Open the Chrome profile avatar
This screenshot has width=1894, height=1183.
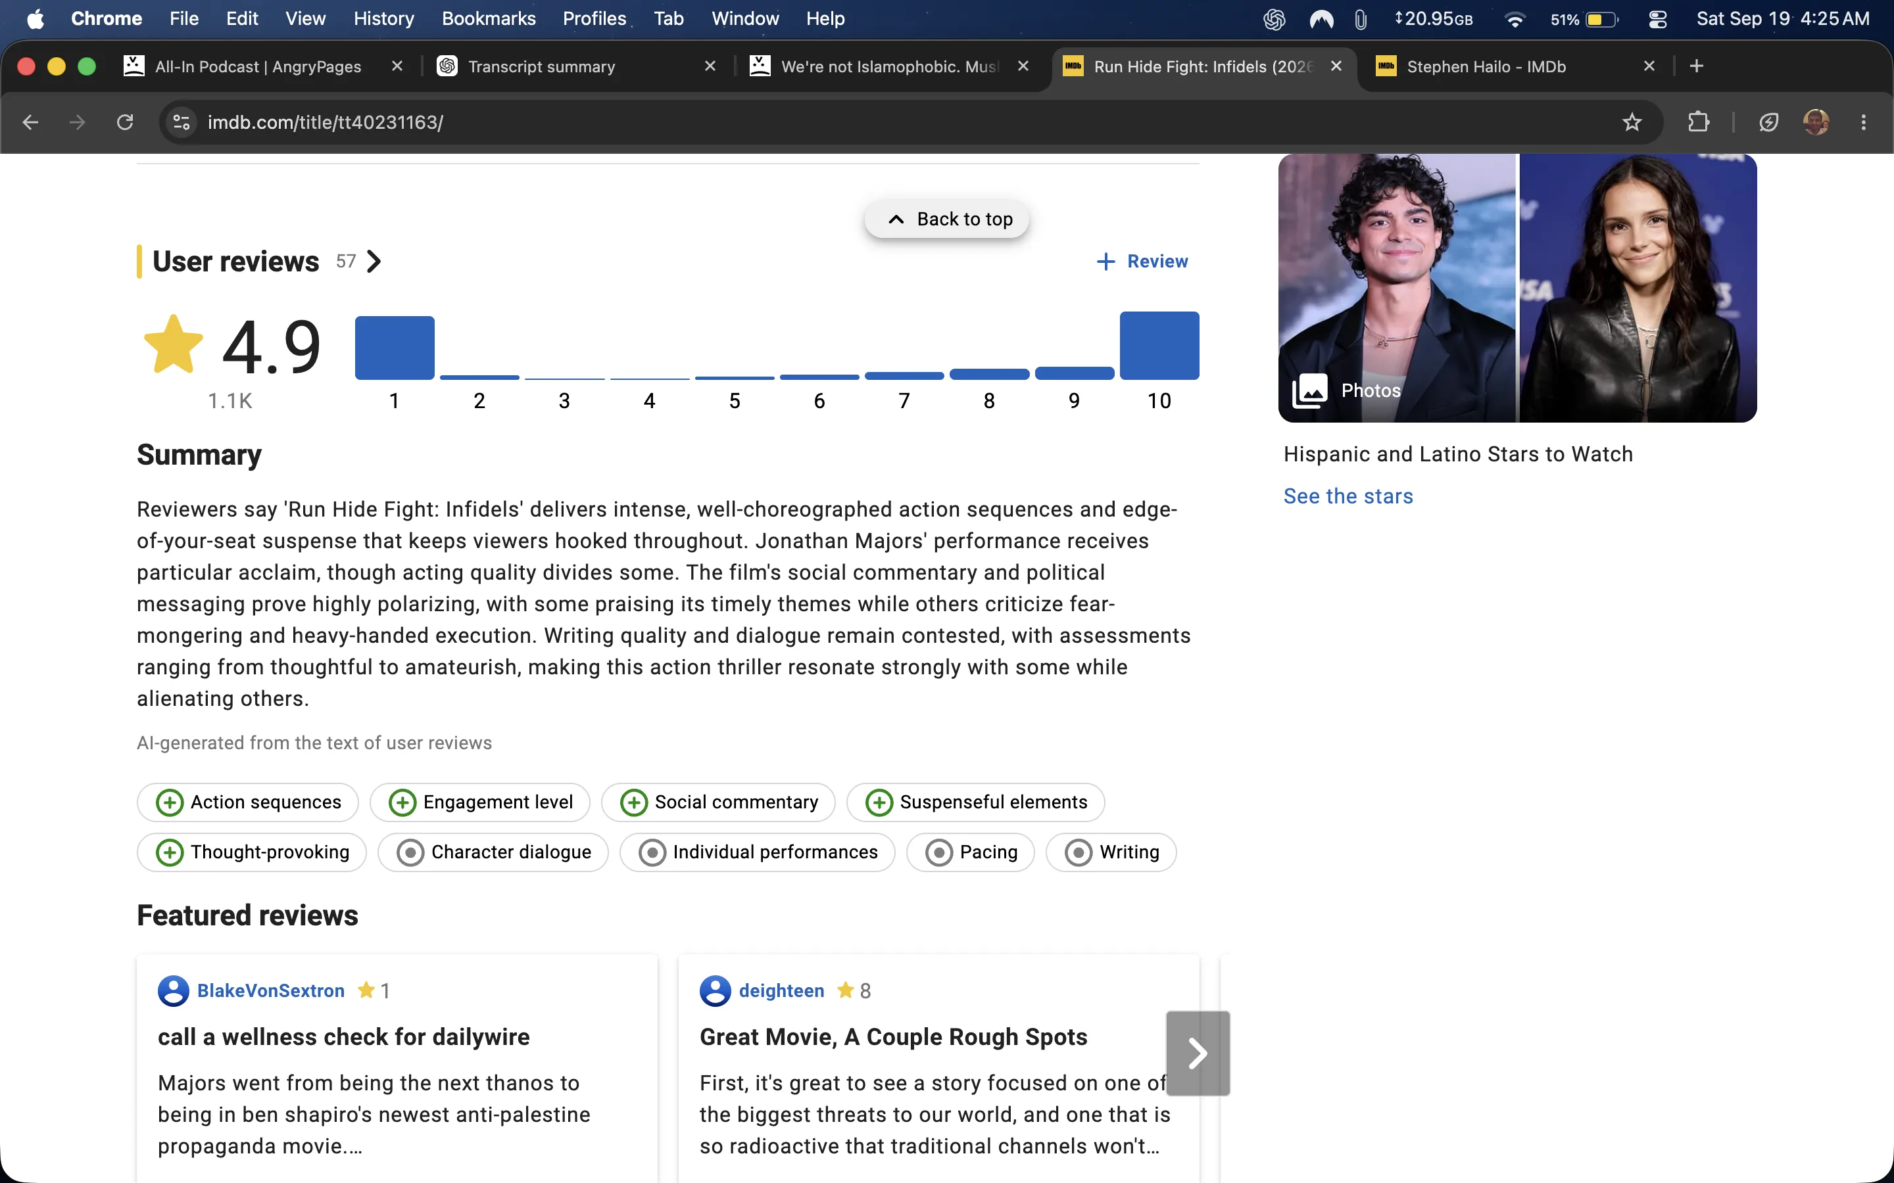(x=1816, y=122)
